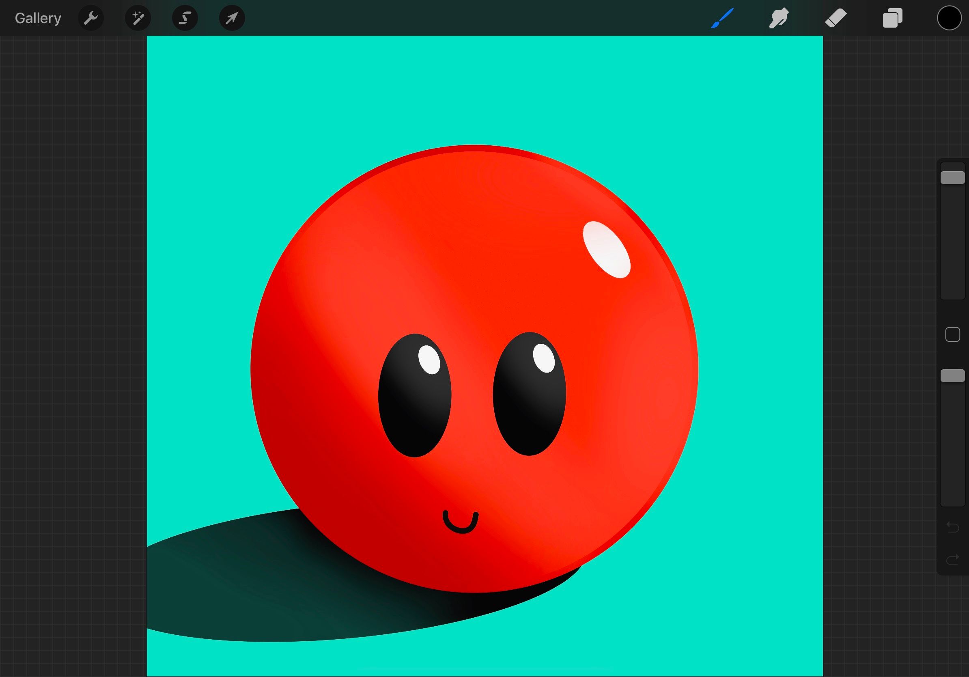Select the Brush tool

click(x=722, y=18)
